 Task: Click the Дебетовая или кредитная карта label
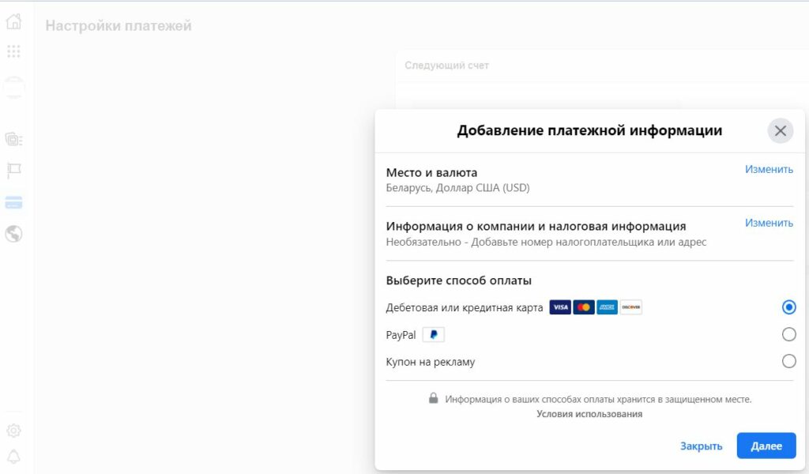[x=465, y=308]
